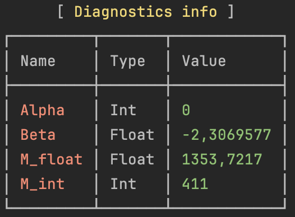Click the M_int value 411
This screenshot has height=217, width=295.
[x=195, y=184]
